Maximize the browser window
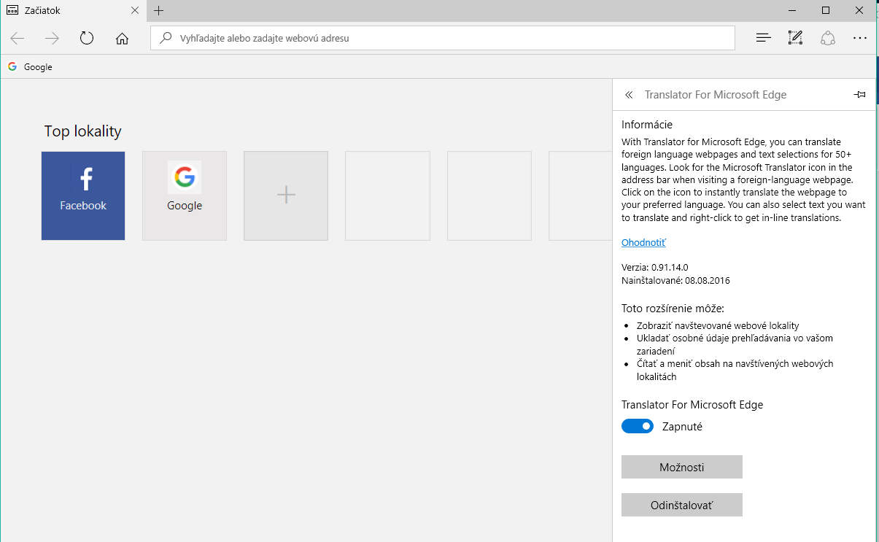The image size is (879, 542). pyautogui.click(x=826, y=10)
